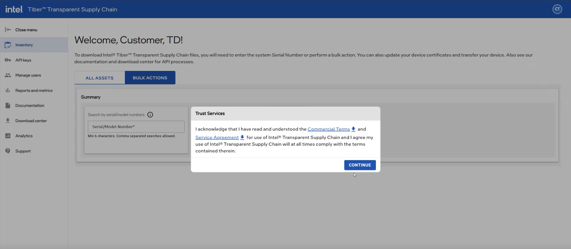
Task: Open the Commercial Terms link
Action: coord(328,129)
